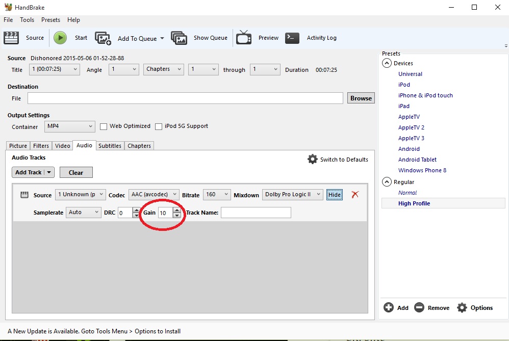
Task: Select the Universal preset
Action: tap(410, 73)
